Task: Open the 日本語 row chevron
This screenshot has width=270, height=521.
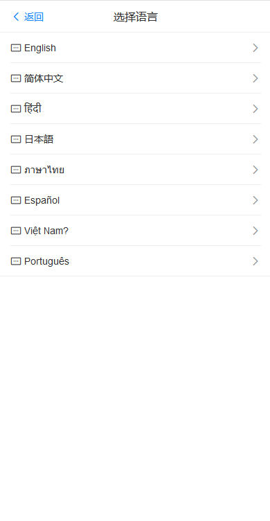Action: click(x=255, y=139)
